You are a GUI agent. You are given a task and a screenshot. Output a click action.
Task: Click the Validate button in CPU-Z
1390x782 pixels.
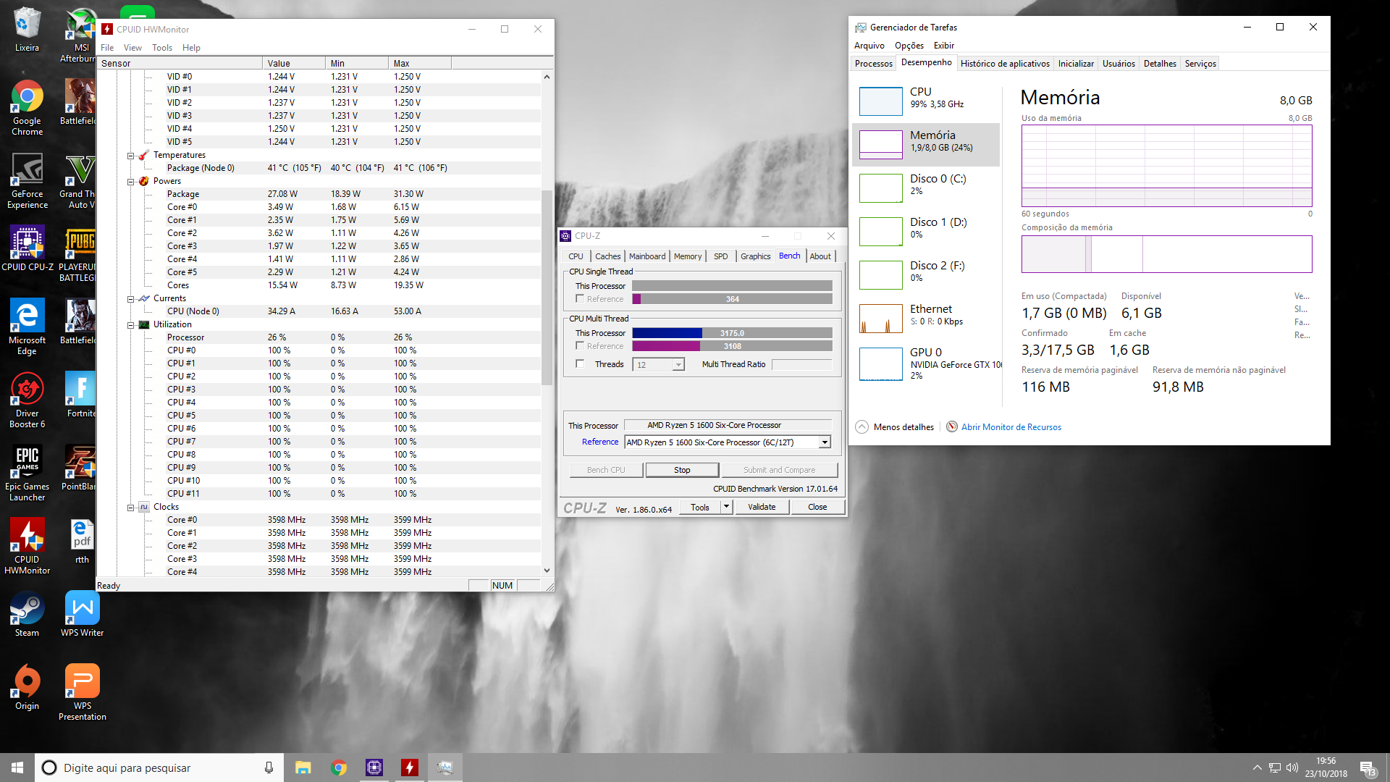[762, 508]
